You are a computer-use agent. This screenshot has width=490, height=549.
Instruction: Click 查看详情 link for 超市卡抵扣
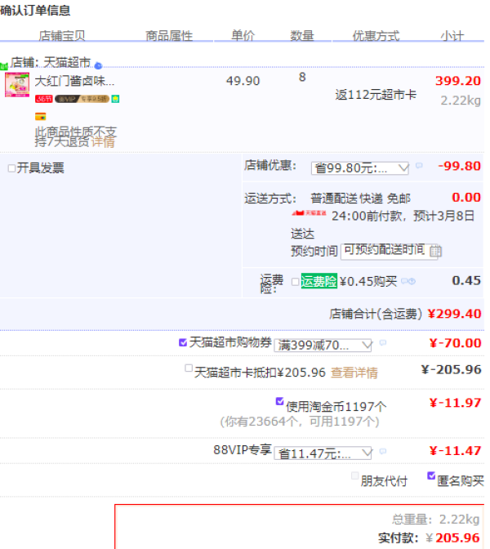[x=354, y=373]
